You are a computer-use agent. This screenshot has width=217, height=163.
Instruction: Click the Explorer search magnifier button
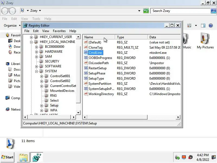pos(213,11)
